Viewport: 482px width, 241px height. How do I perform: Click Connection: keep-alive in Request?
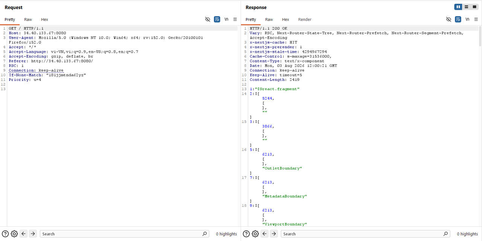(36, 70)
